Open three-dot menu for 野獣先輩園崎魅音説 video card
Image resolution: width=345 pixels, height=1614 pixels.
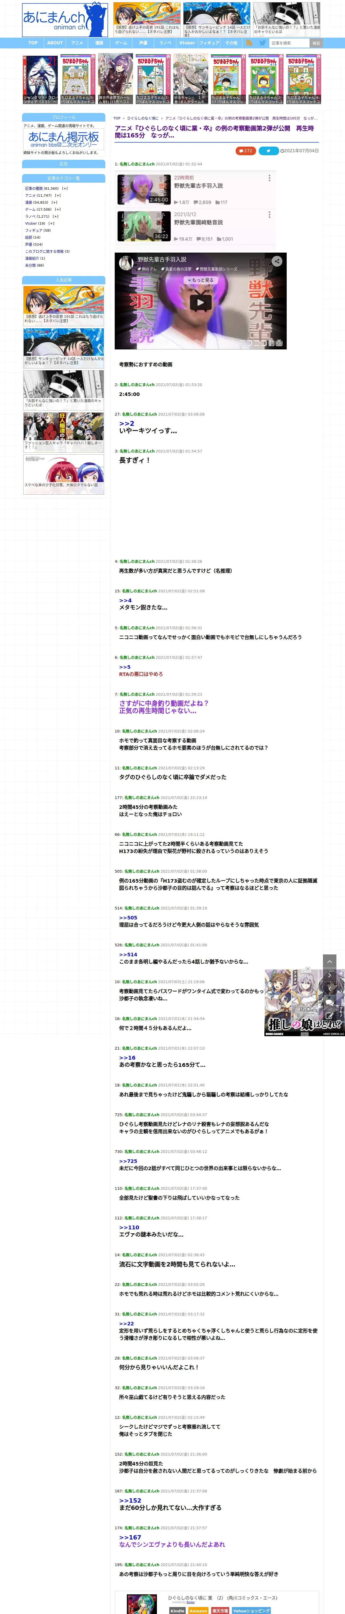pos(269,214)
